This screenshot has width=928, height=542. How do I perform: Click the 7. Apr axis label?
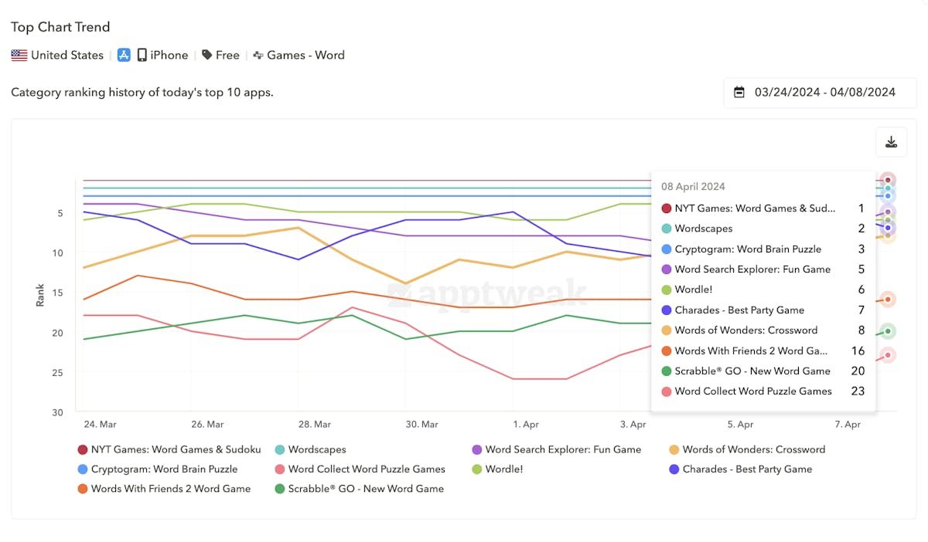point(848,425)
